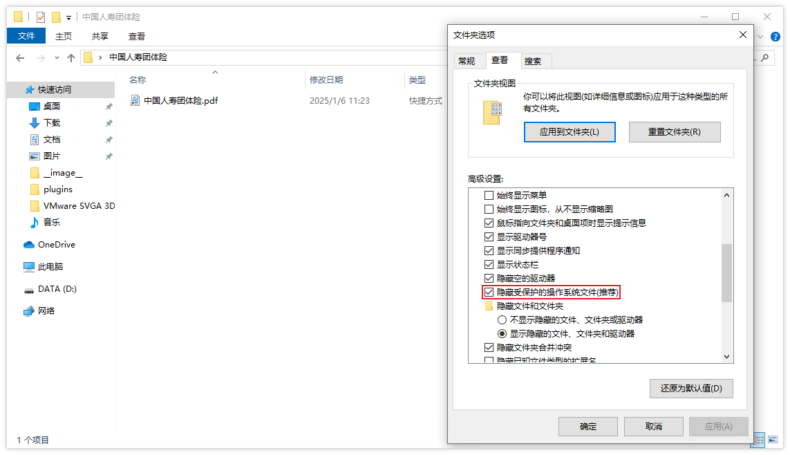The image size is (790, 455).
Task: Click the up one level arrow
Action: 71,58
